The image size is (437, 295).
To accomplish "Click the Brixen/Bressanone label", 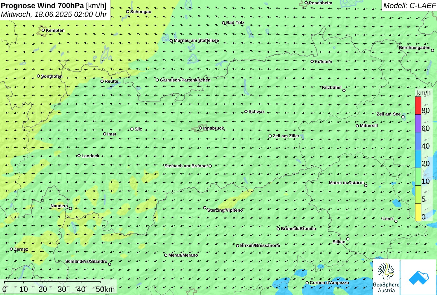I will tap(260, 245).
